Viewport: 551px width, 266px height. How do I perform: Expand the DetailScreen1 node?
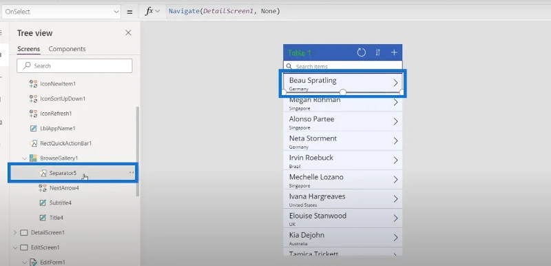coord(14,233)
